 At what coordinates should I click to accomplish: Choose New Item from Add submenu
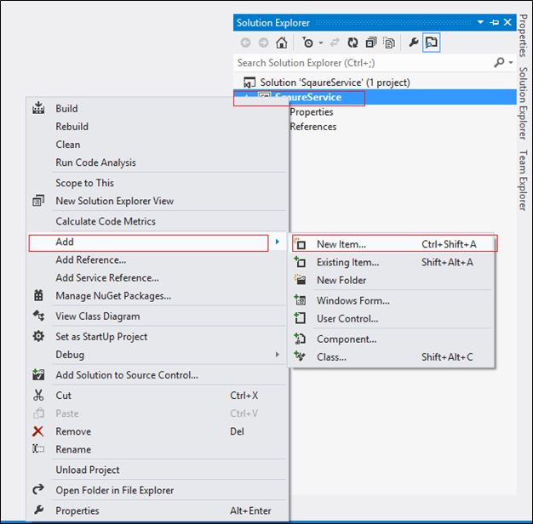341,244
